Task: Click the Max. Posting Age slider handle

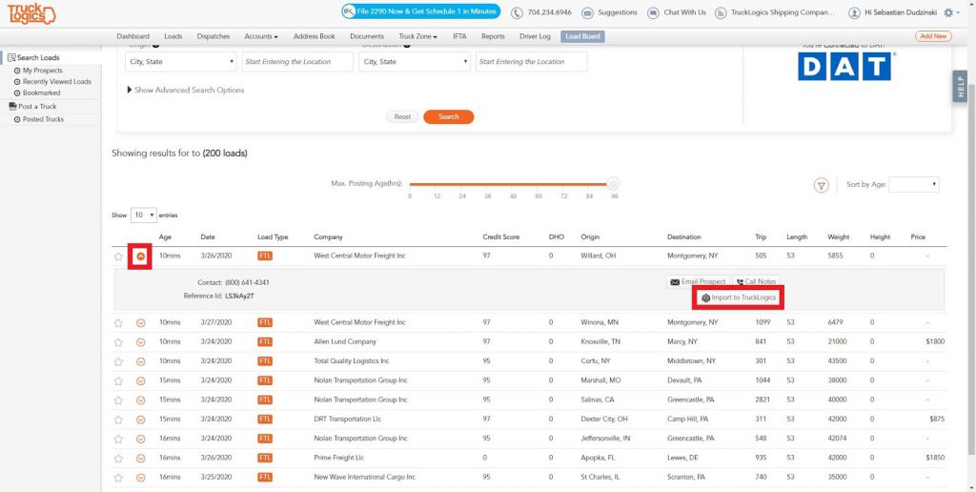Action: click(613, 184)
